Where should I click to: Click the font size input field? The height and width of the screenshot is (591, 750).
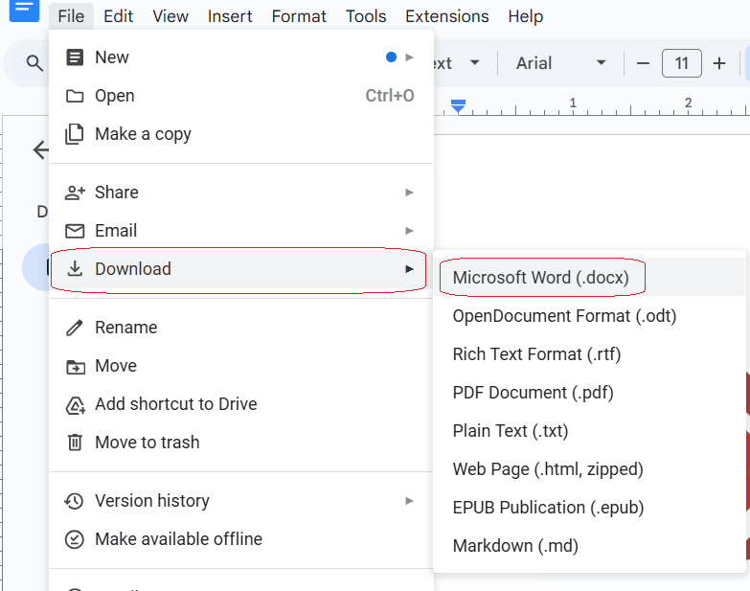681,63
